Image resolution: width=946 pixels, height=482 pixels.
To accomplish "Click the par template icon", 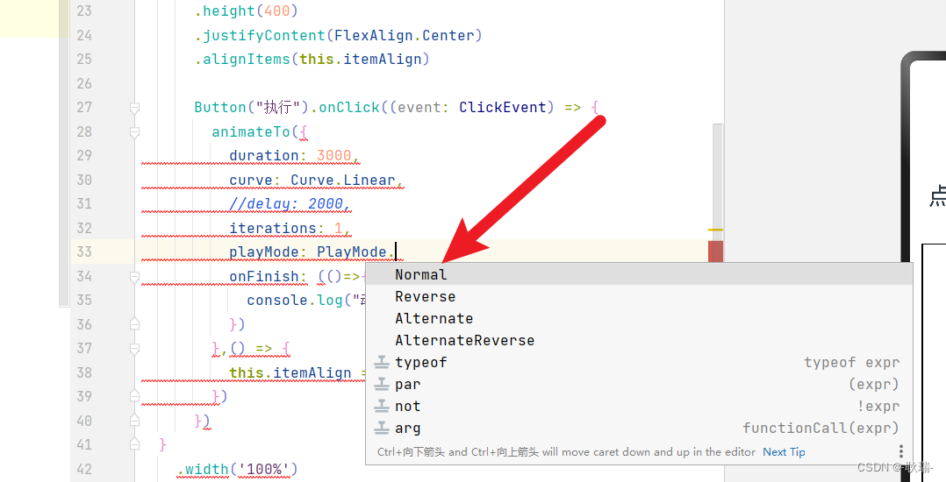I will [x=381, y=385].
